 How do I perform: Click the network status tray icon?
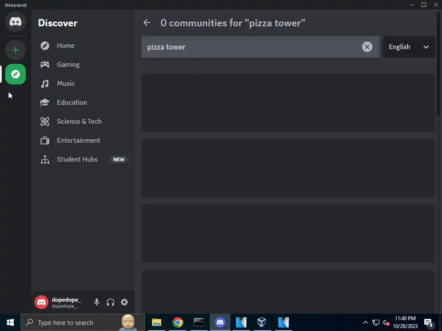pos(376,322)
